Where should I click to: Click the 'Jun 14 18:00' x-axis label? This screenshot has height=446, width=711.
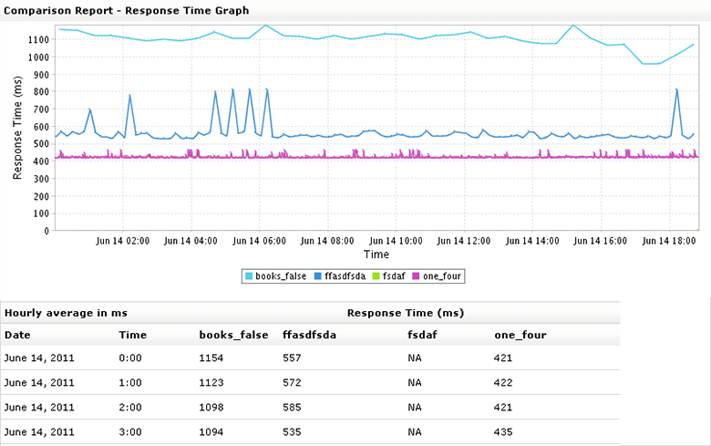[668, 243]
